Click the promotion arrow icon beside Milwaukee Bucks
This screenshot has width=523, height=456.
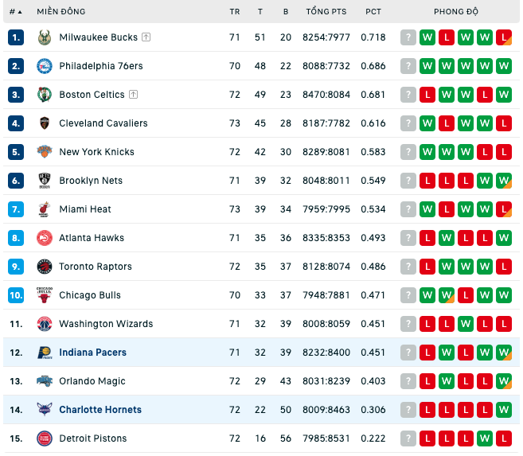coord(146,37)
